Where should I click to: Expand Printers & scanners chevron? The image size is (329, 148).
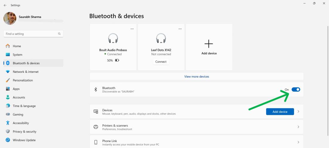298,127
